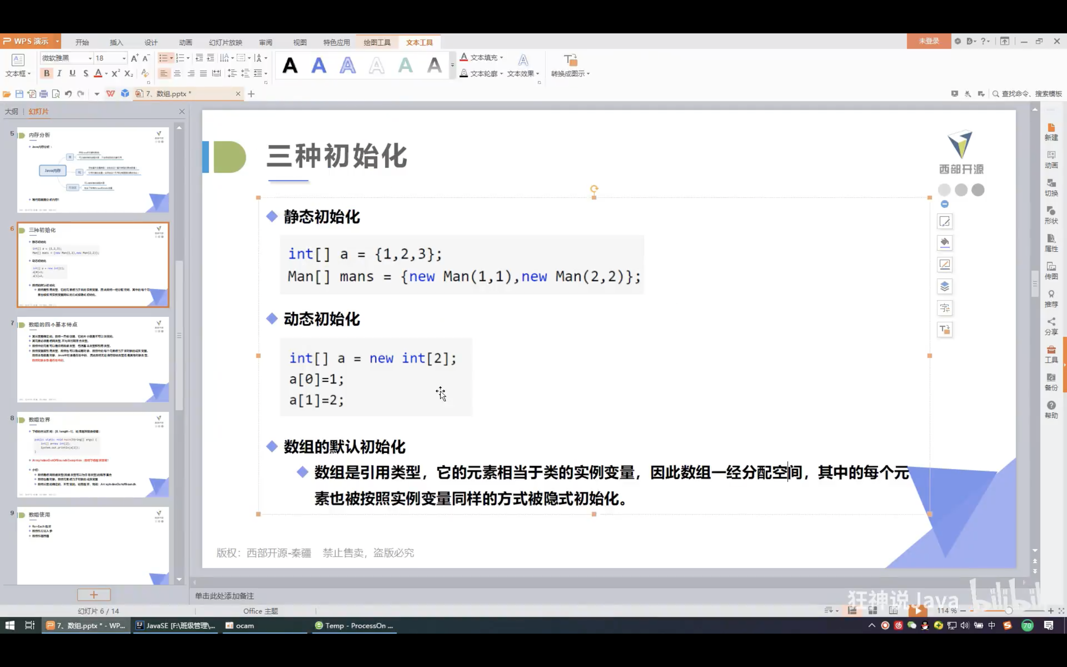Switch to the 幻灯片放映 ribbon tab
The image size is (1067, 667).
point(225,42)
